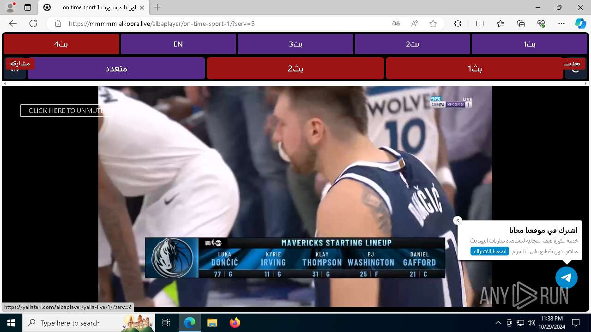
Task: Open Settings and more ellipsis menu
Action: coord(561,24)
